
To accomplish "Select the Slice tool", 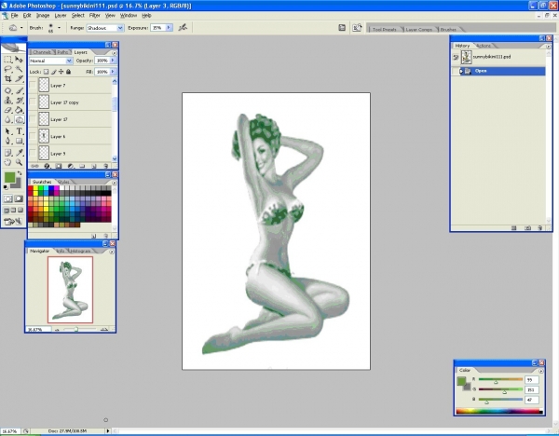I will [x=19, y=79].
